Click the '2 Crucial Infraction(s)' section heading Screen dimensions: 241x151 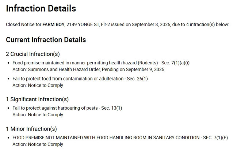[x=32, y=54]
